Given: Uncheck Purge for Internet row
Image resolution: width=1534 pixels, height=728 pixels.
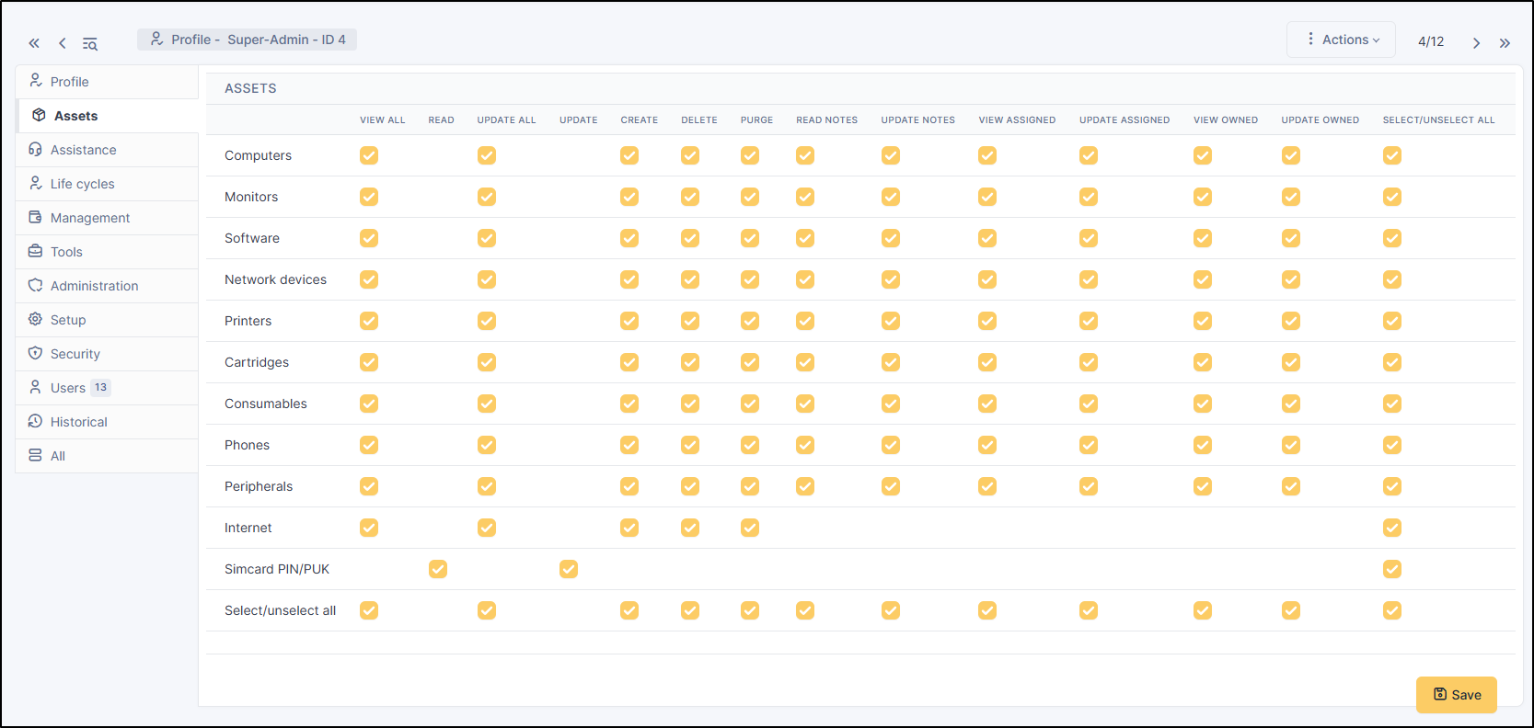Looking at the screenshot, I should (x=750, y=528).
